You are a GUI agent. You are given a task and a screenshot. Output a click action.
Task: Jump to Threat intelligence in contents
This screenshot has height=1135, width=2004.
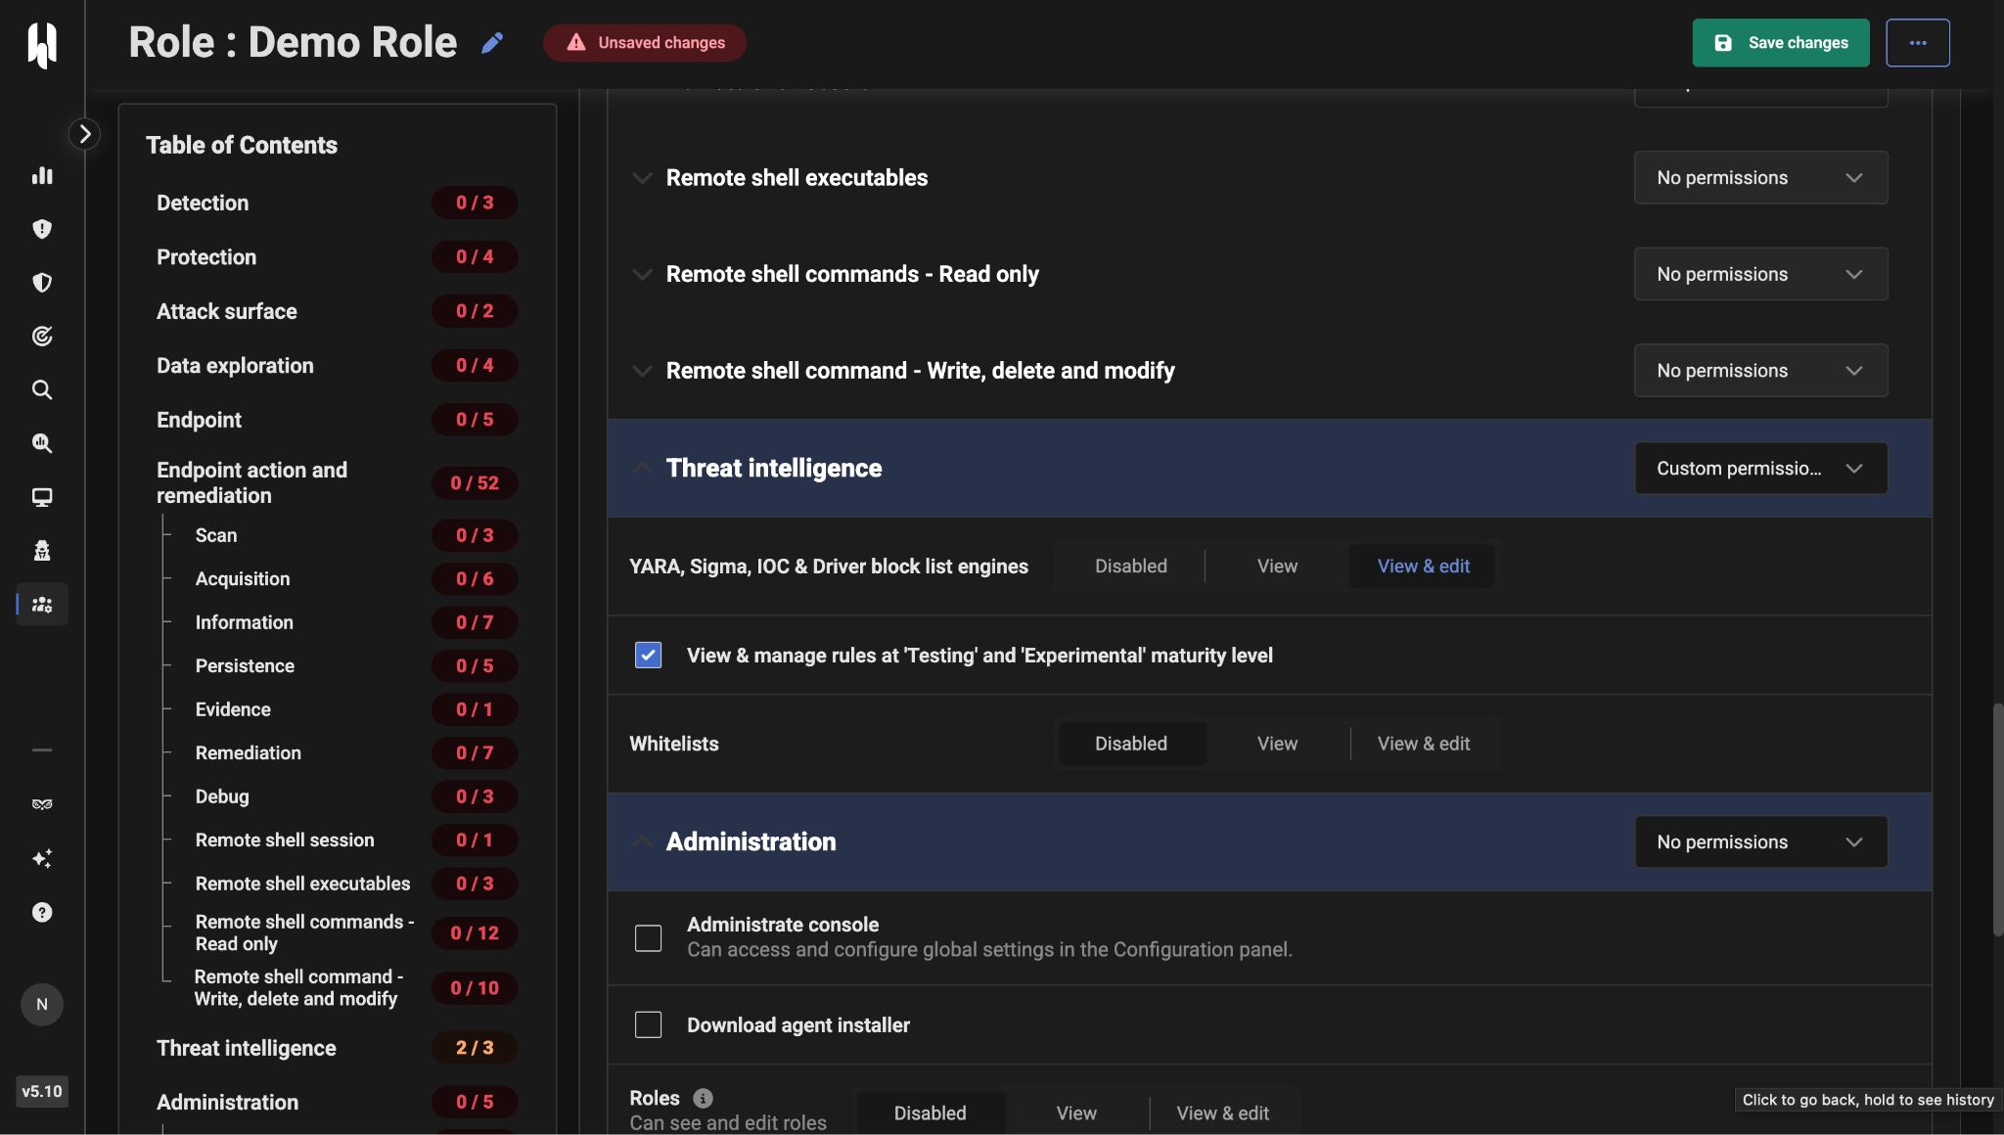pyautogui.click(x=246, y=1048)
